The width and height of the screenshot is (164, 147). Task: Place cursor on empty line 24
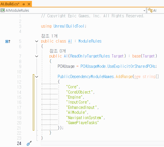(x=102, y=143)
